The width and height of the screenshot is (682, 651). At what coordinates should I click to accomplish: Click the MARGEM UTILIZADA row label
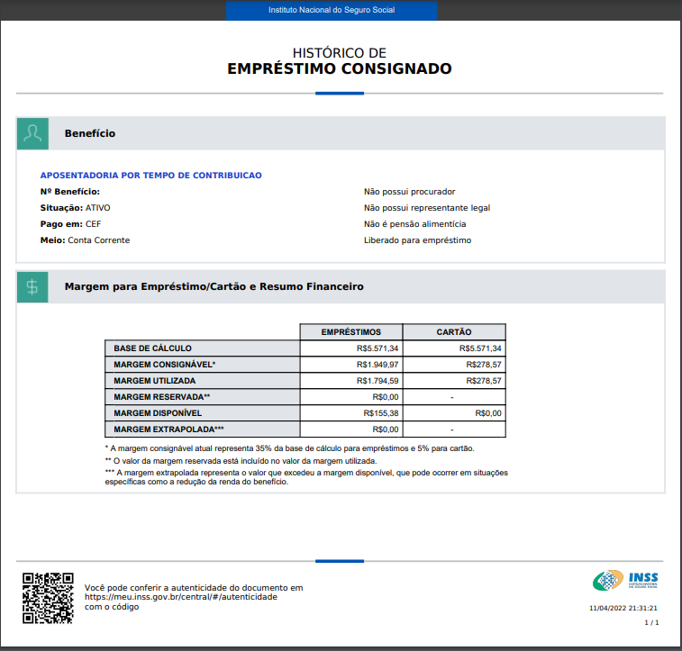(154, 381)
